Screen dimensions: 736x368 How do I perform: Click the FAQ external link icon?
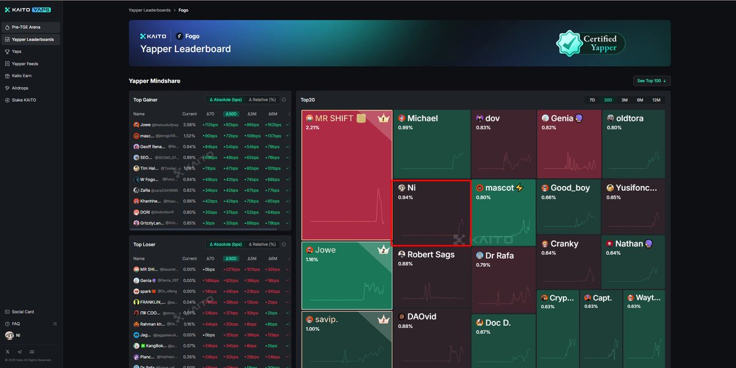coord(55,324)
